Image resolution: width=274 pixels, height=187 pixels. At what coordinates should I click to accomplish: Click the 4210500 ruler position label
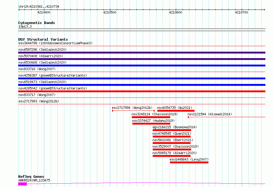tap(110, 12)
